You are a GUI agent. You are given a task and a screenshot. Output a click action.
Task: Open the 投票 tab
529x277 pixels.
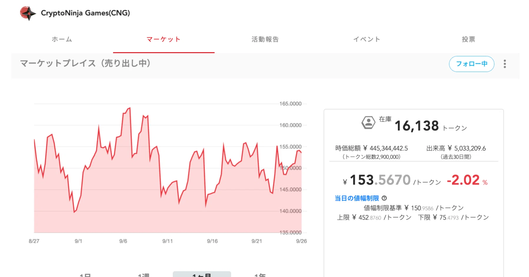point(468,39)
